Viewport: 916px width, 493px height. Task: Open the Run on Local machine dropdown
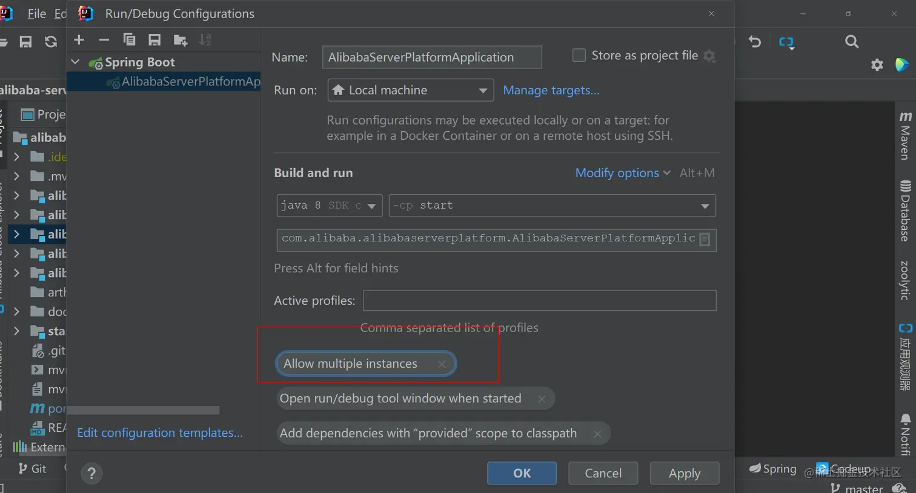point(411,90)
